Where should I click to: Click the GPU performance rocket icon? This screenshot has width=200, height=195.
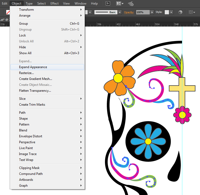[x=131, y=3]
